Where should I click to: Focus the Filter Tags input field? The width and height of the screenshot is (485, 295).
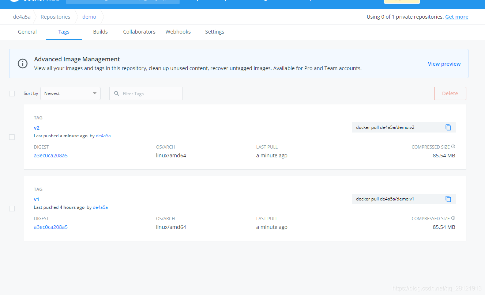tap(146, 93)
